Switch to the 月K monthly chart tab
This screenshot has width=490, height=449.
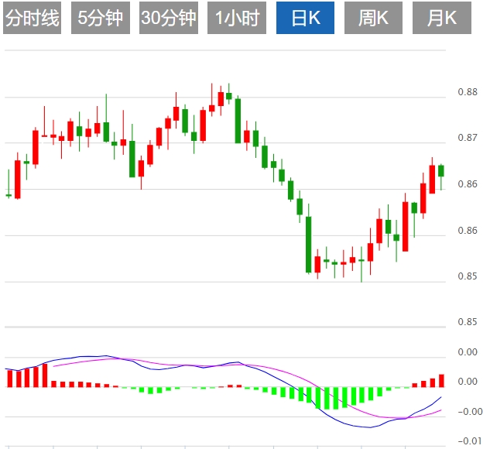coord(442,18)
